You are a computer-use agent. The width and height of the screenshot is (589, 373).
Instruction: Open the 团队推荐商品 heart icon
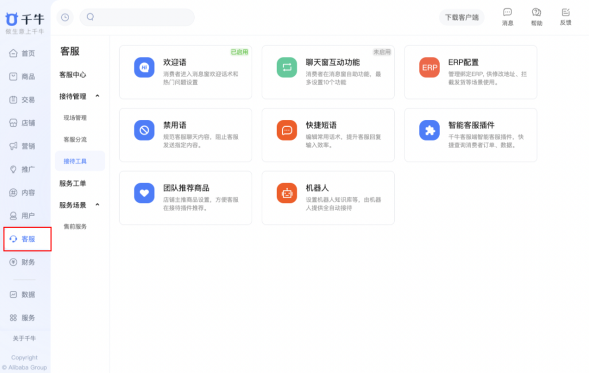(144, 193)
